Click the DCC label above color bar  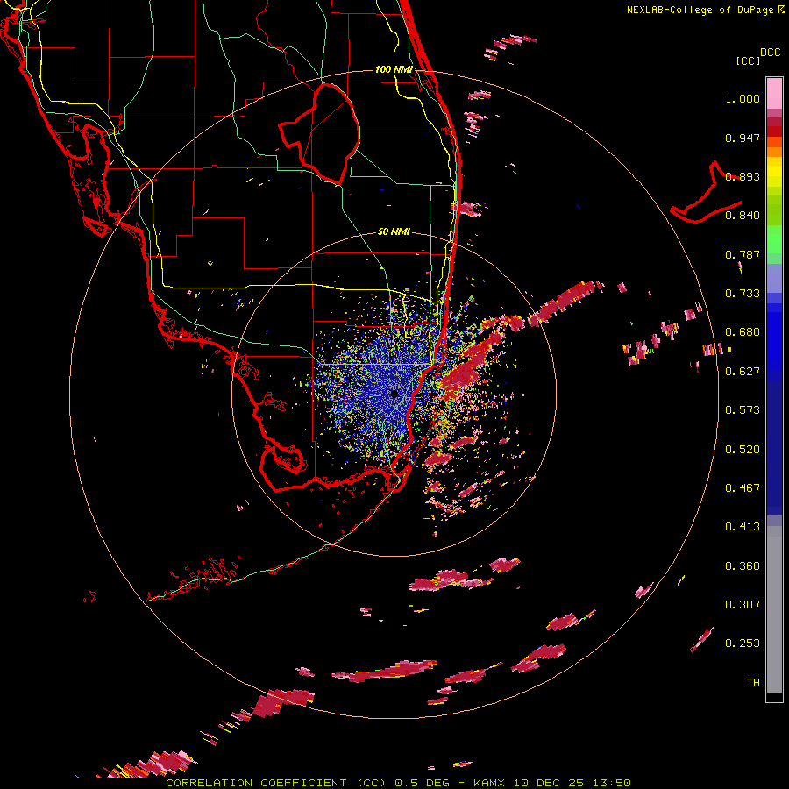point(770,53)
